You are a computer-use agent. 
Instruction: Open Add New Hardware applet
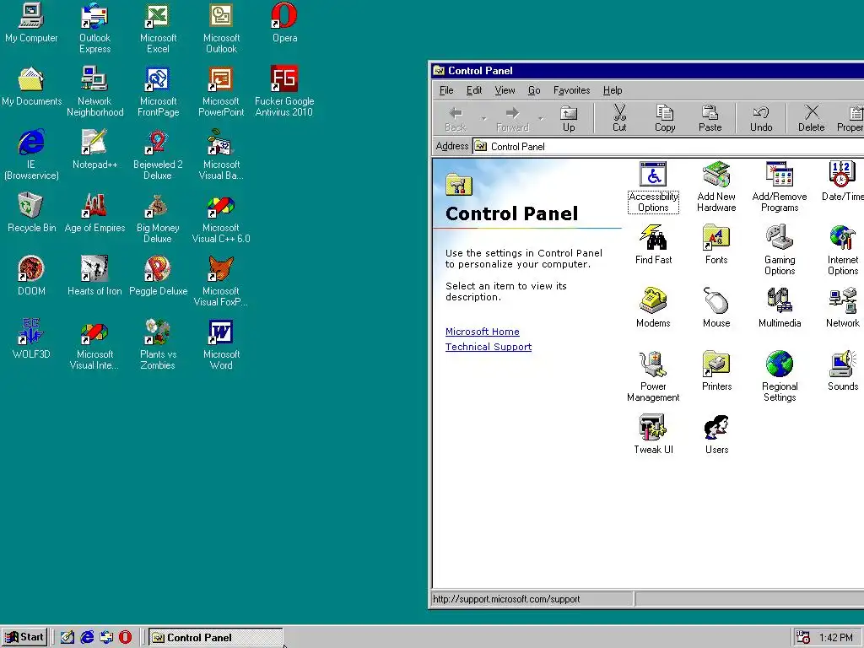[x=716, y=186]
